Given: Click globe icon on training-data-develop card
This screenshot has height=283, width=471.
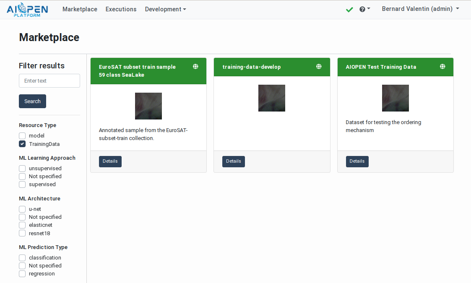Looking at the screenshot, I should (x=319, y=67).
